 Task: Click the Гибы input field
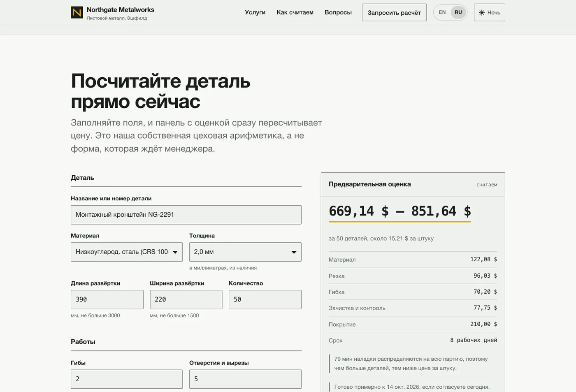pyautogui.click(x=127, y=379)
